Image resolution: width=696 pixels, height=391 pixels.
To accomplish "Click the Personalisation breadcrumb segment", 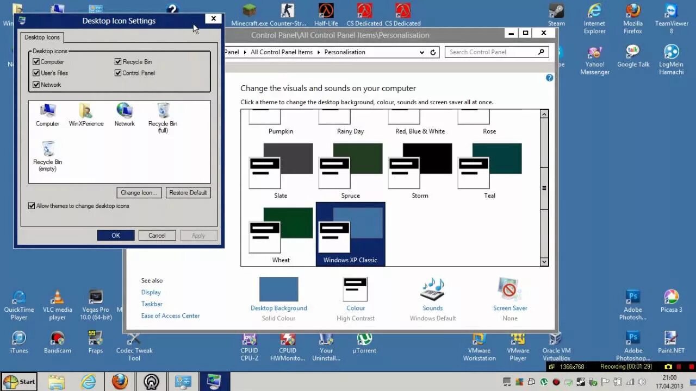I will 345,52.
